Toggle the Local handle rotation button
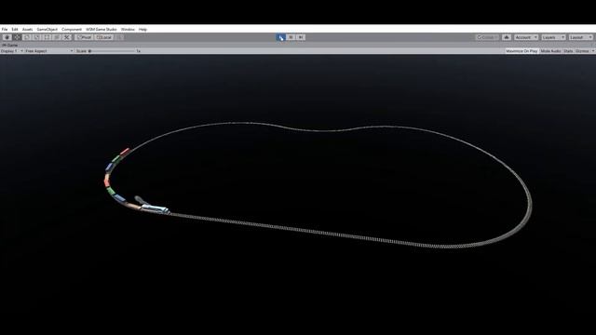 [x=103, y=37]
